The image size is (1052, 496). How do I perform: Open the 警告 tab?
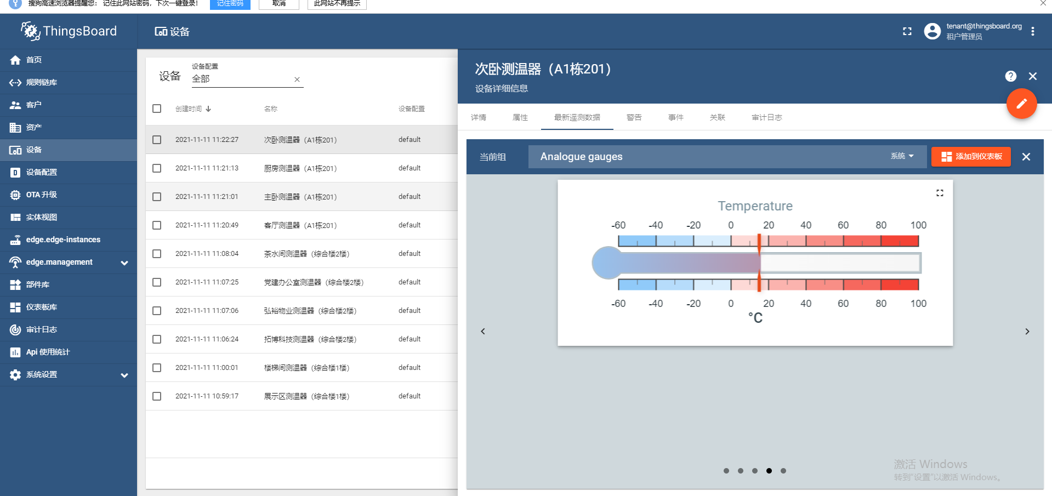(x=634, y=117)
